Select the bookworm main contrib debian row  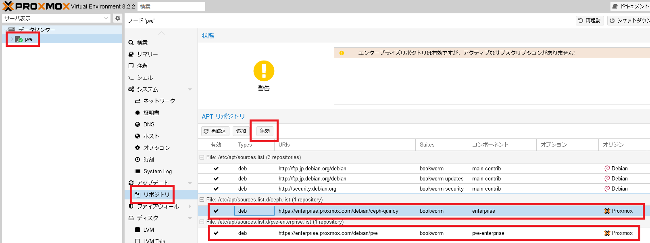[x=424, y=169]
